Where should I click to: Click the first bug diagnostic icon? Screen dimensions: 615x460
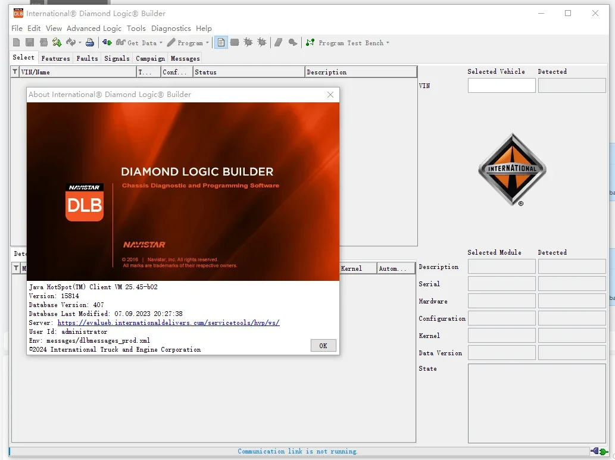point(248,42)
